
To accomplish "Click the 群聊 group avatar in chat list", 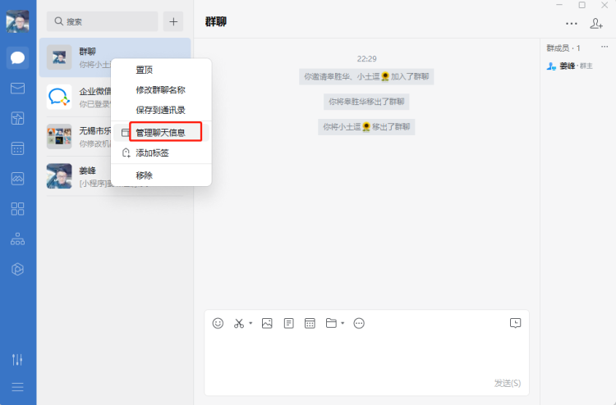I will (x=59, y=57).
